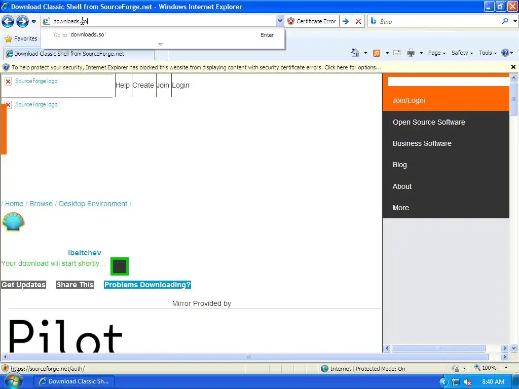Close the security information bar
The height and width of the screenshot is (389, 519).
tap(513, 67)
